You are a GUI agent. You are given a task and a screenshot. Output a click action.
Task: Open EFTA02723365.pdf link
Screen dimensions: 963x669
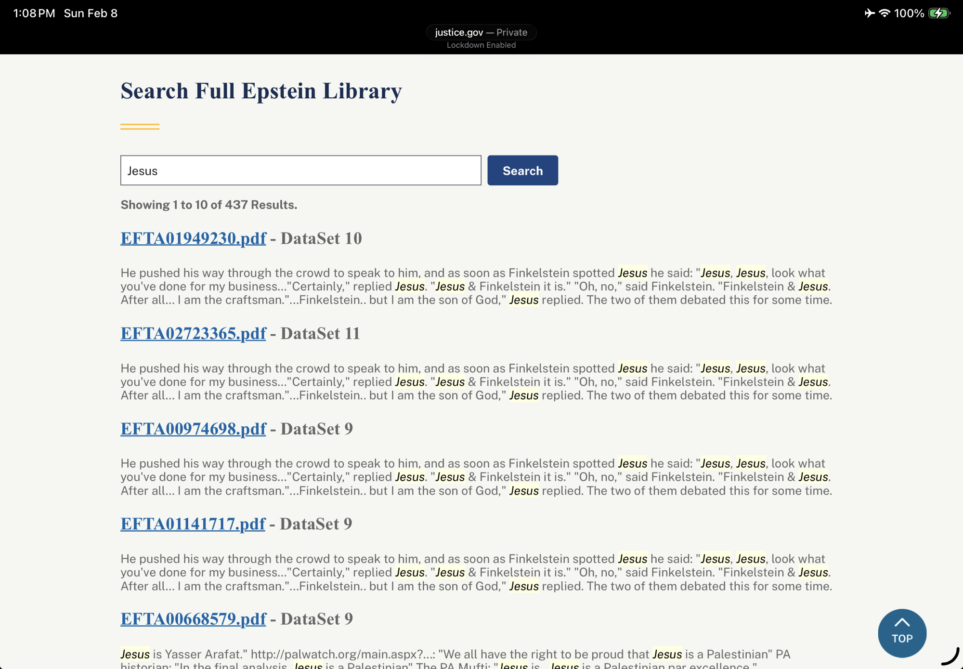click(193, 333)
